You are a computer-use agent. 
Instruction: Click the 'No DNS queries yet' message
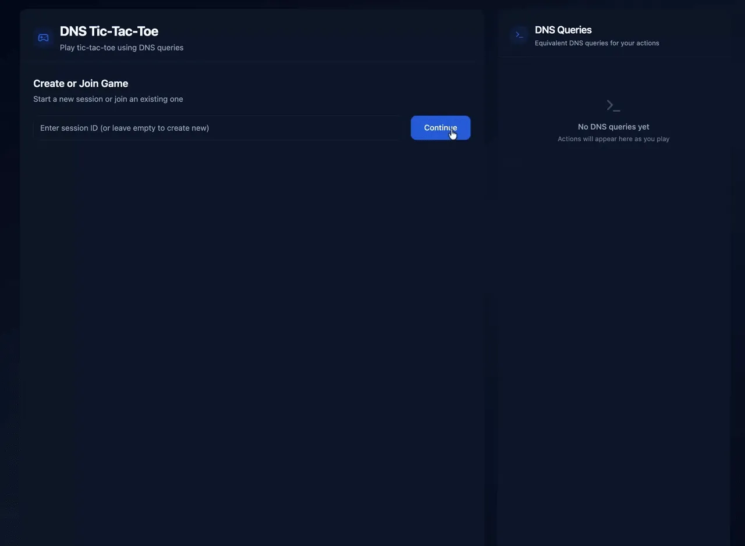point(613,127)
